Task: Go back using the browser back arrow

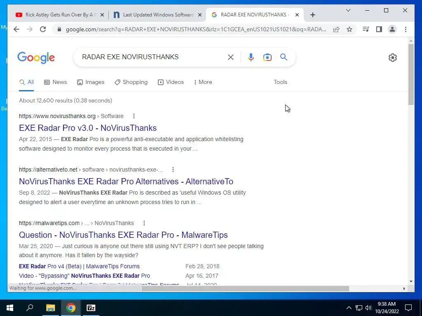Action: click(x=16, y=29)
